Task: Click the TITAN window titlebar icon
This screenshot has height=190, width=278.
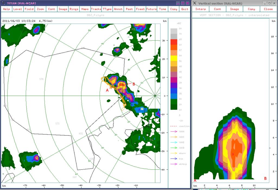Action: click(x=4, y=3)
